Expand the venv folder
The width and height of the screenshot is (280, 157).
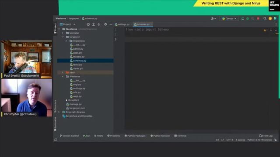[x=63, y=73]
